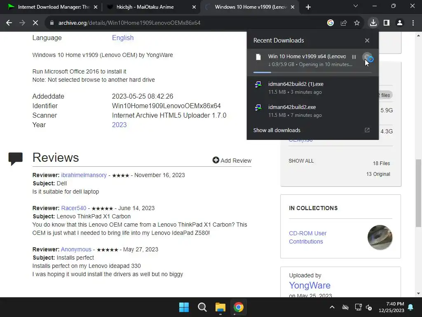The width and height of the screenshot is (422, 317).
Task: Open Windows taskbar Search
Action: point(202,307)
